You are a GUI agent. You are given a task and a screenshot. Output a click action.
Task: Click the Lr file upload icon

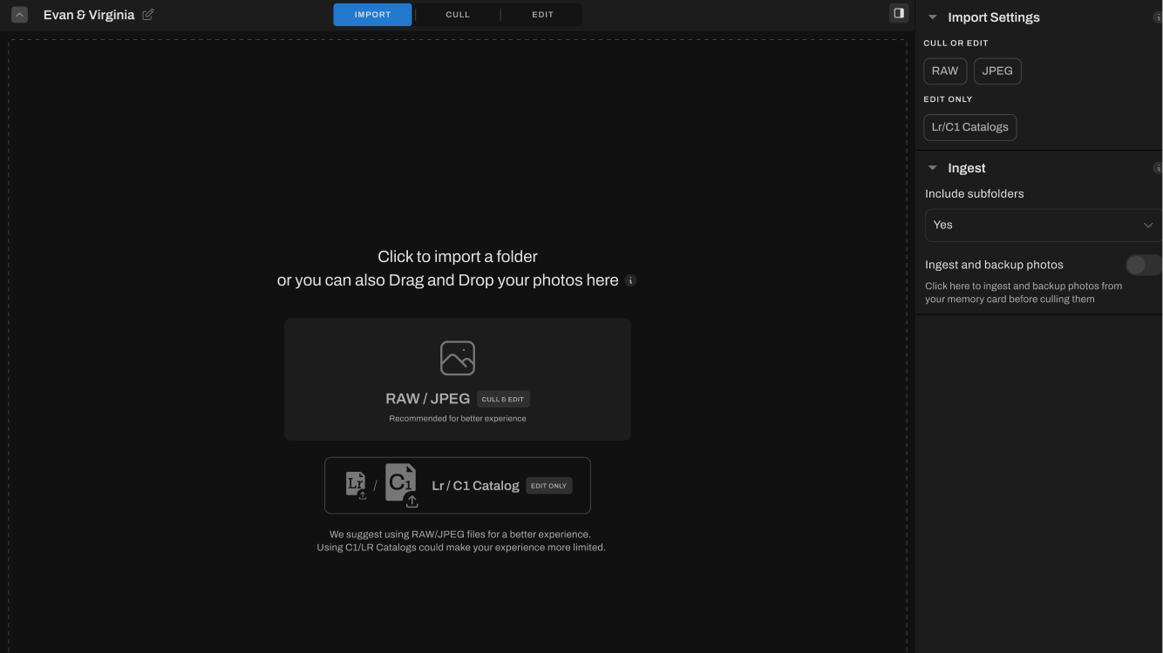[x=356, y=485]
